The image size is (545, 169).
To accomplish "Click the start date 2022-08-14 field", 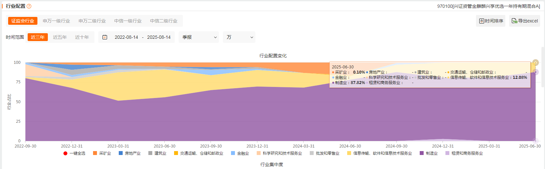I will pyautogui.click(x=126, y=37).
